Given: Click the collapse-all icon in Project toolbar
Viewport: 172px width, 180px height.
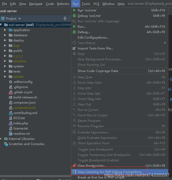Looking at the screenshot, I should tap(65, 18).
